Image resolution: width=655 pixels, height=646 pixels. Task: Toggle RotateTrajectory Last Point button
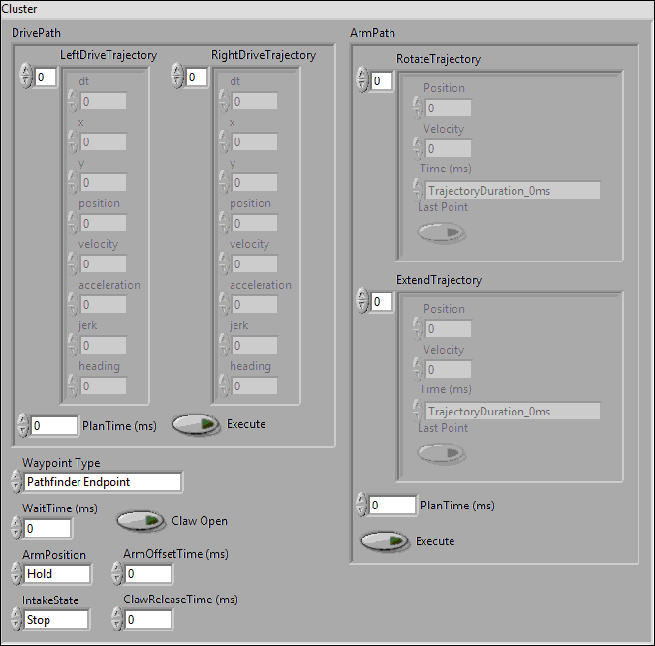(x=441, y=232)
